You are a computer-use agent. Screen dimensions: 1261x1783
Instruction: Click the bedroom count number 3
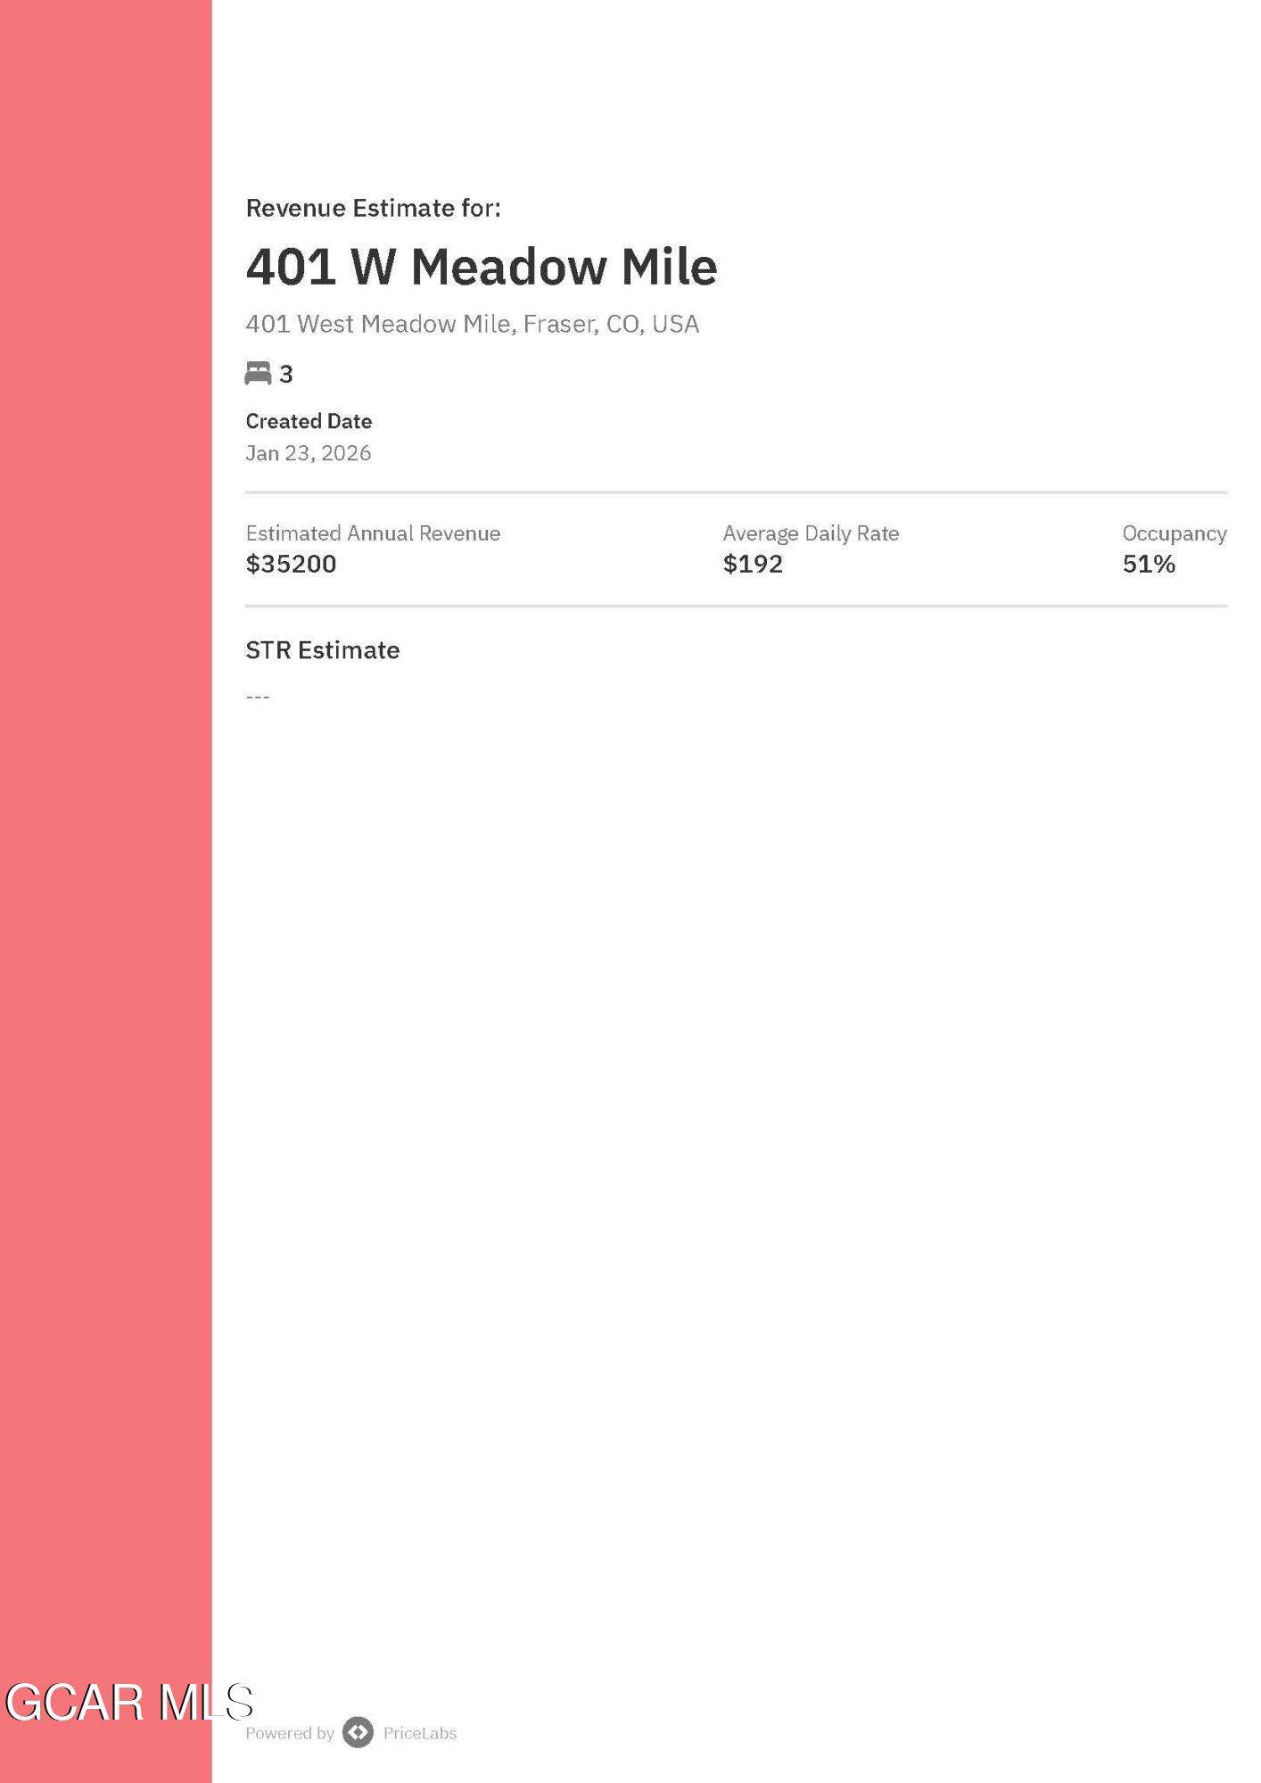click(286, 375)
